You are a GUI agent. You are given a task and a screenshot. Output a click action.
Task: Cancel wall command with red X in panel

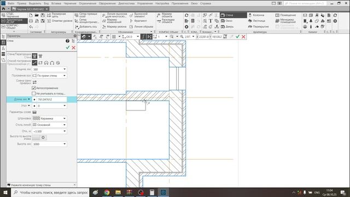coord(73,48)
